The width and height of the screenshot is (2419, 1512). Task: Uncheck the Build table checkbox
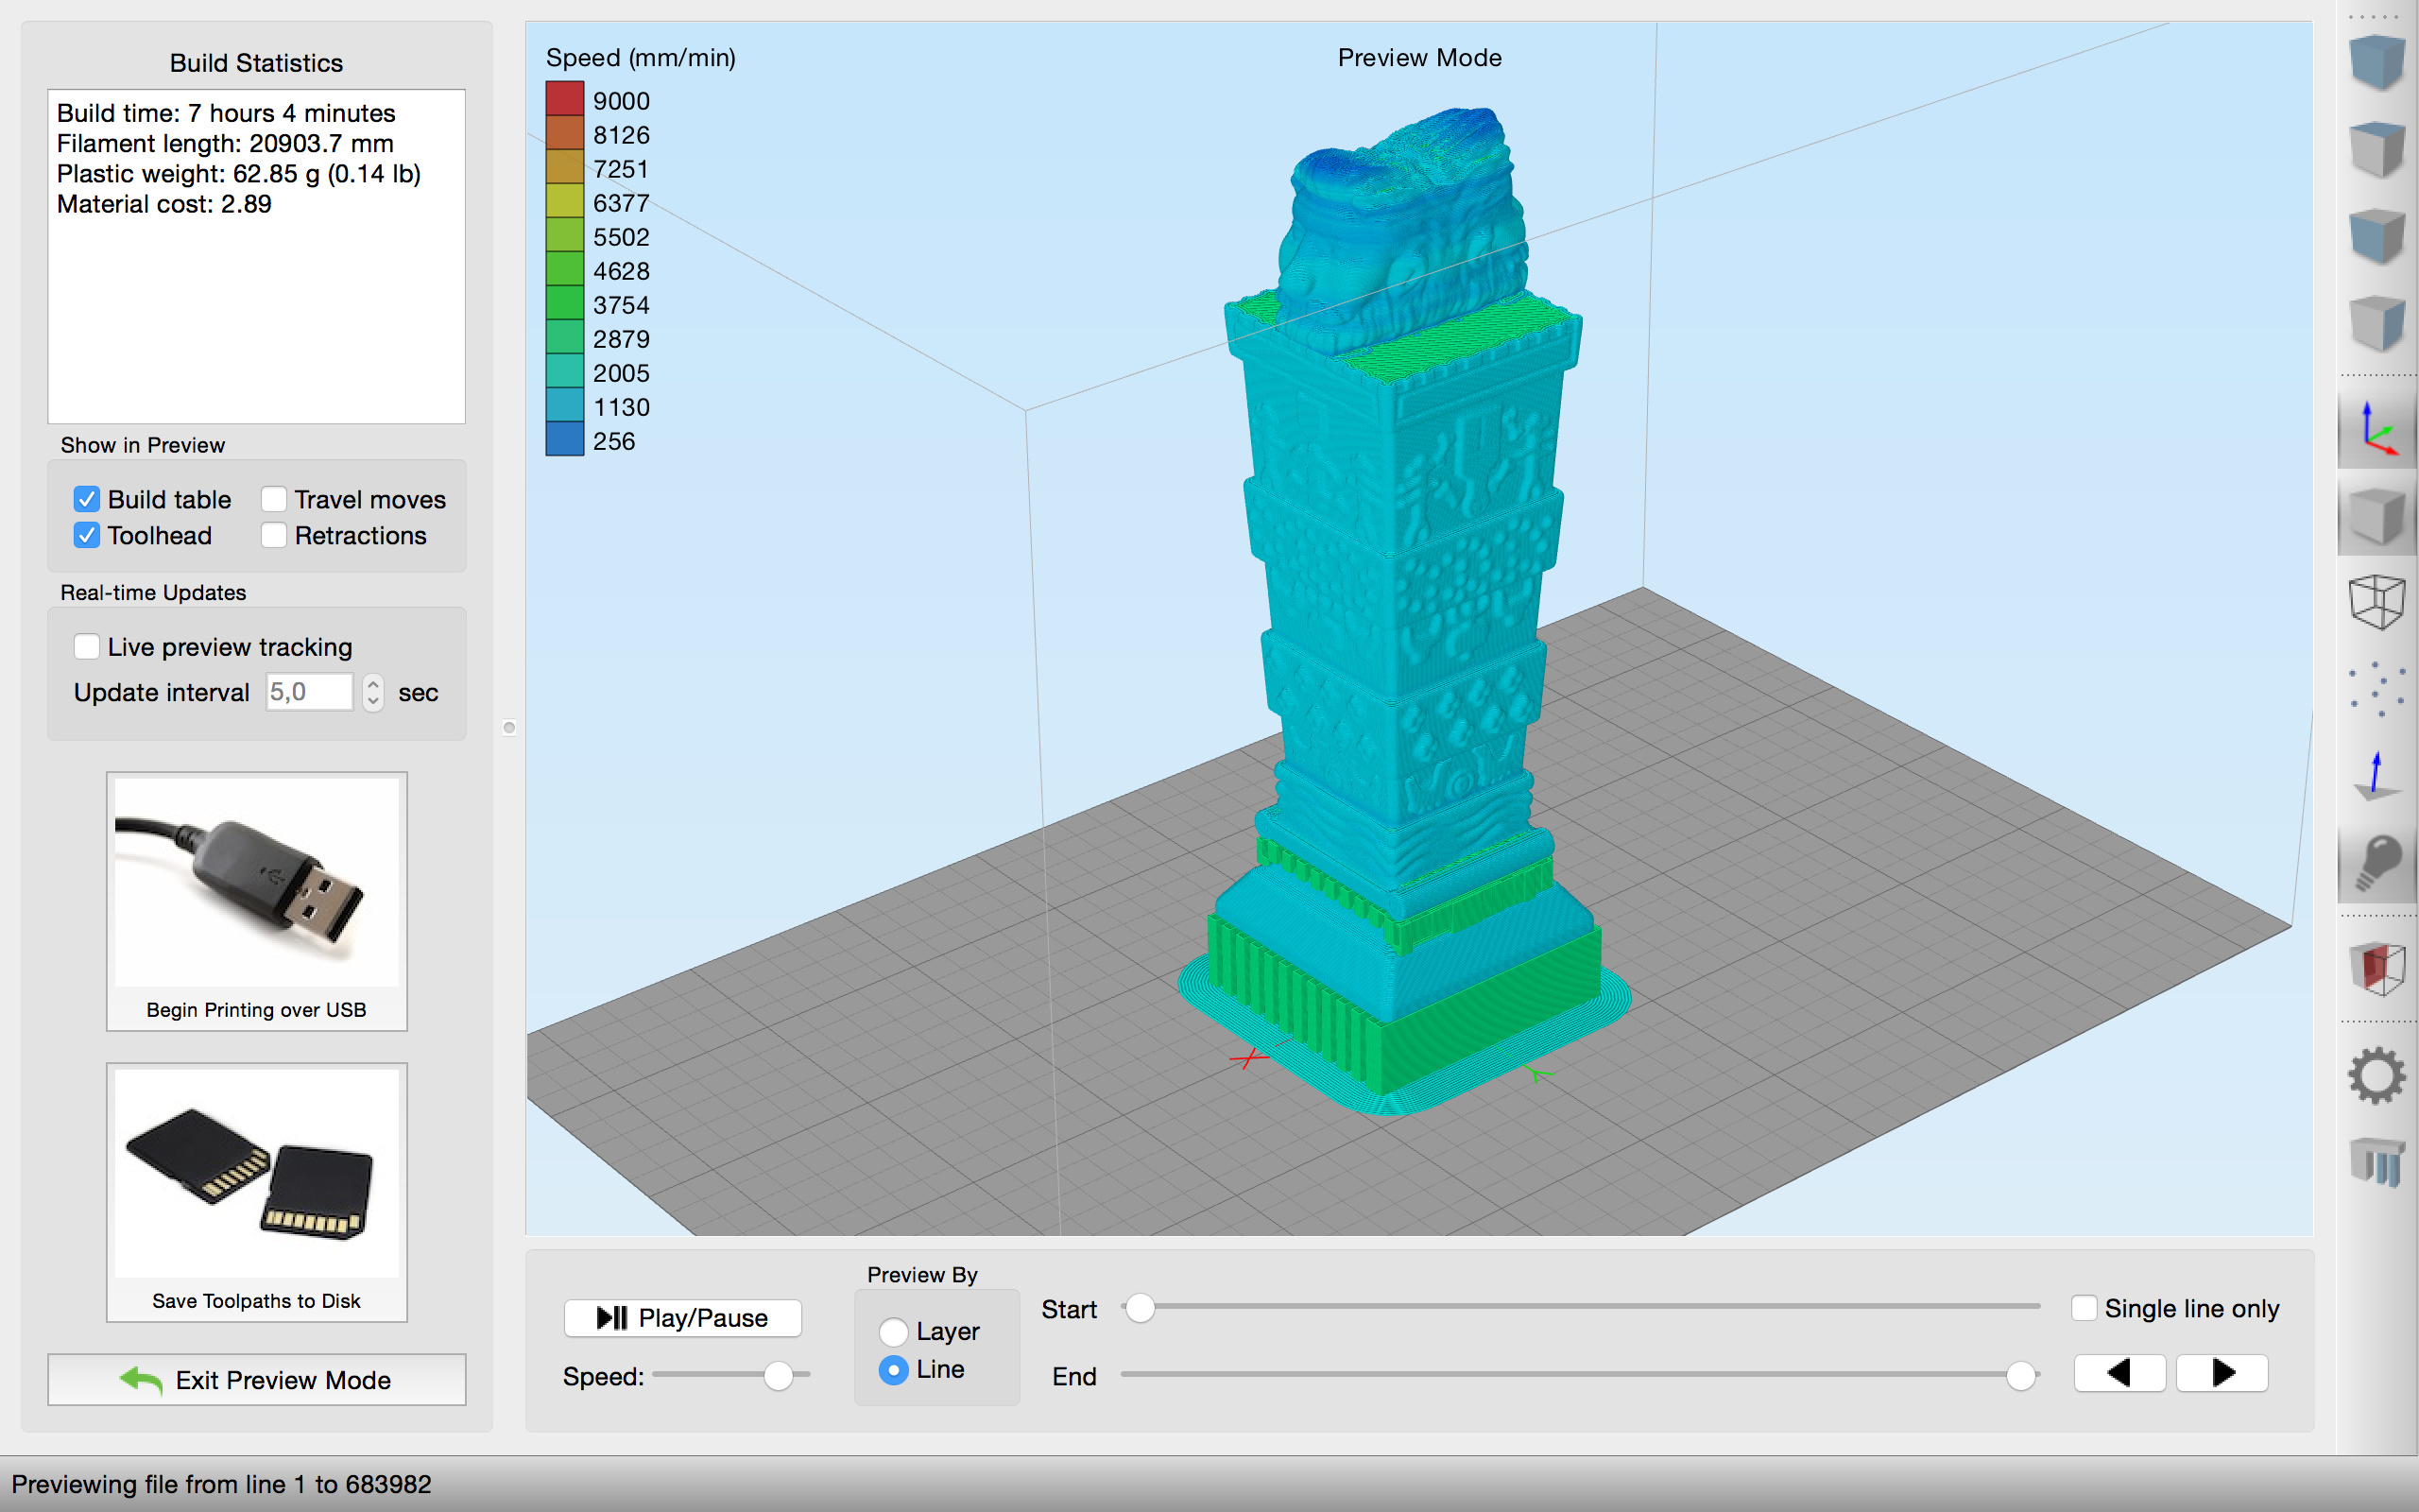[87, 499]
